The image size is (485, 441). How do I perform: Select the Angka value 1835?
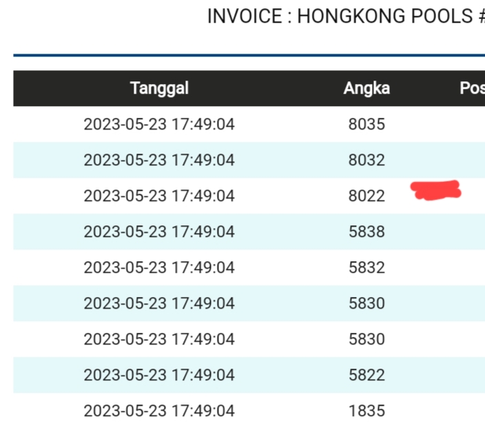pyautogui.click(x=367, y=411)
